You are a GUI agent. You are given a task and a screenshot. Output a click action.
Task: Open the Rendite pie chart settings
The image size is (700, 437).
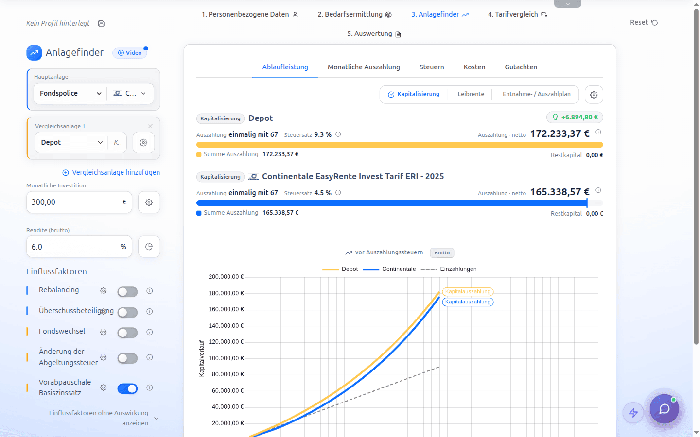149,247
